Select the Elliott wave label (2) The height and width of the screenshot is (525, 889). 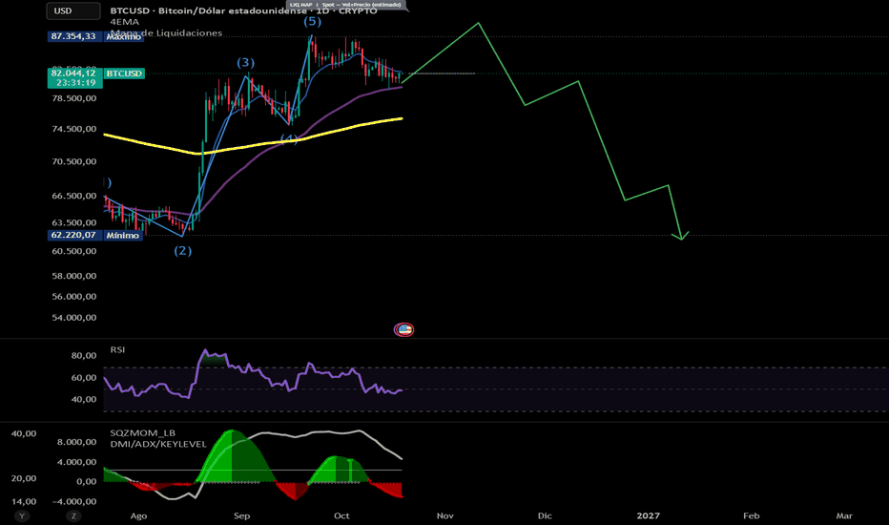pos(182,250)
